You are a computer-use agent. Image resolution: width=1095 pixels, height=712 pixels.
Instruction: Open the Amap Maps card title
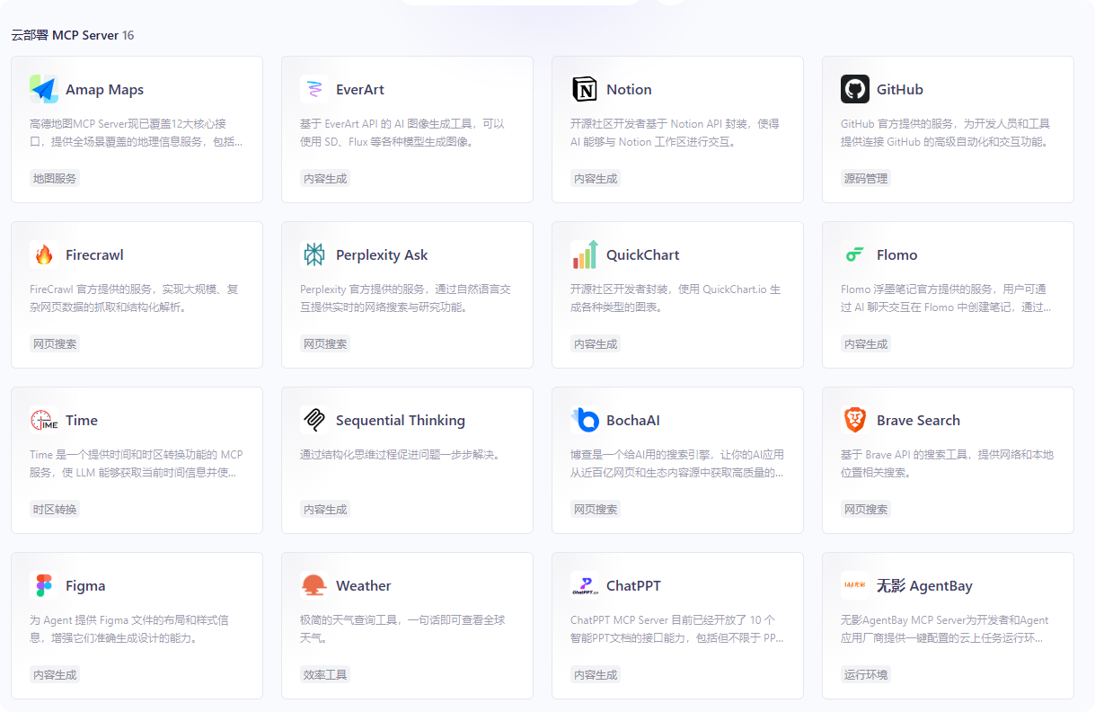[104, 90]
